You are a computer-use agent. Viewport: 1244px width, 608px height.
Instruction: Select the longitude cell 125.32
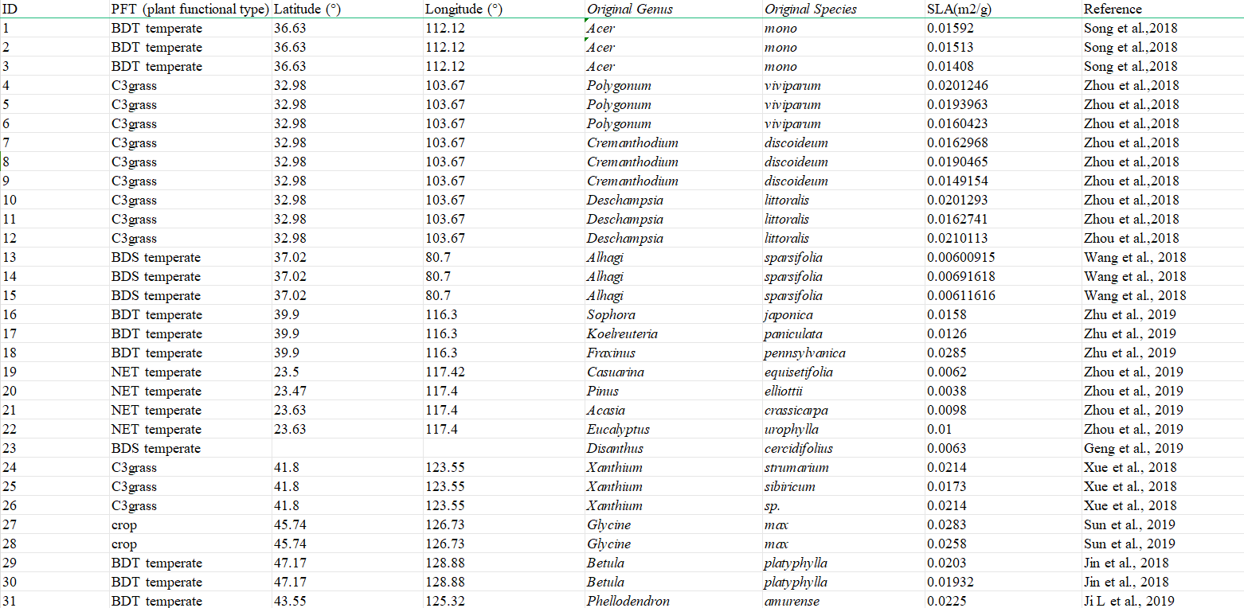tap(445, 602)
